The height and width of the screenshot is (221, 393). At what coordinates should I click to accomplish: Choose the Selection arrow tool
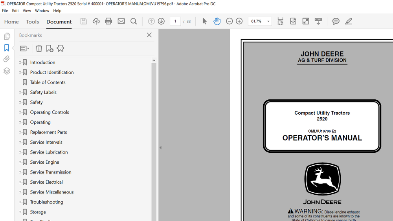point(204,21)
